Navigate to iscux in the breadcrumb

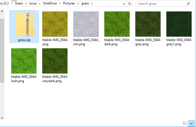coord(33,3)
